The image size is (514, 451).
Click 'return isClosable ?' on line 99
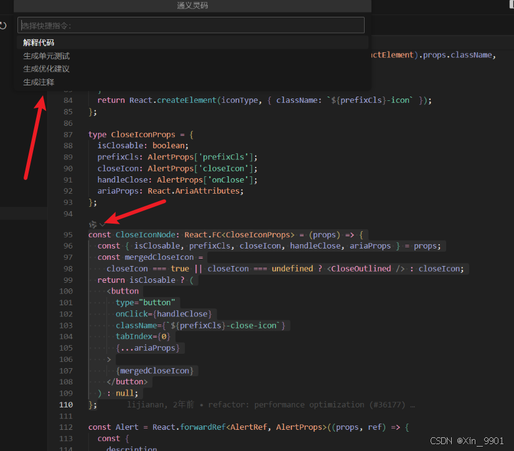coord(141,280)
